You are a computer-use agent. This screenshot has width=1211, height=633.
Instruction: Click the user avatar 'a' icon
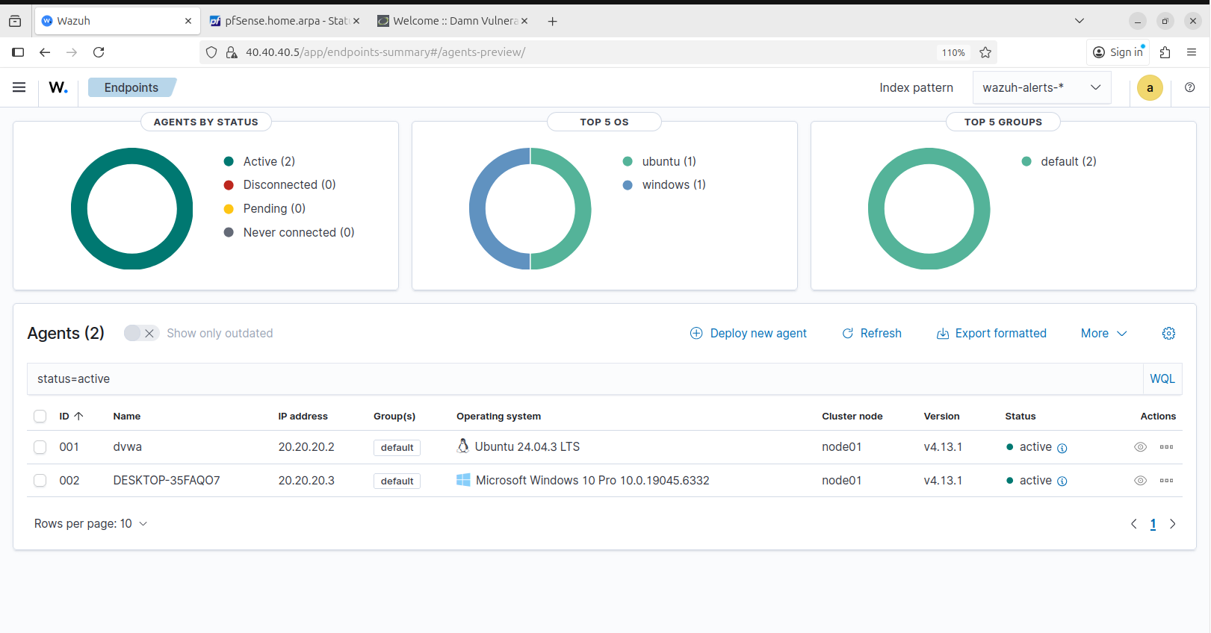[1149, 88]
